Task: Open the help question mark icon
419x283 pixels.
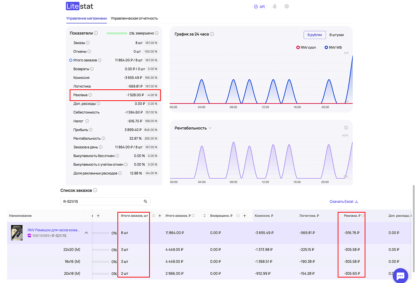Action: (x=287, y=7)
